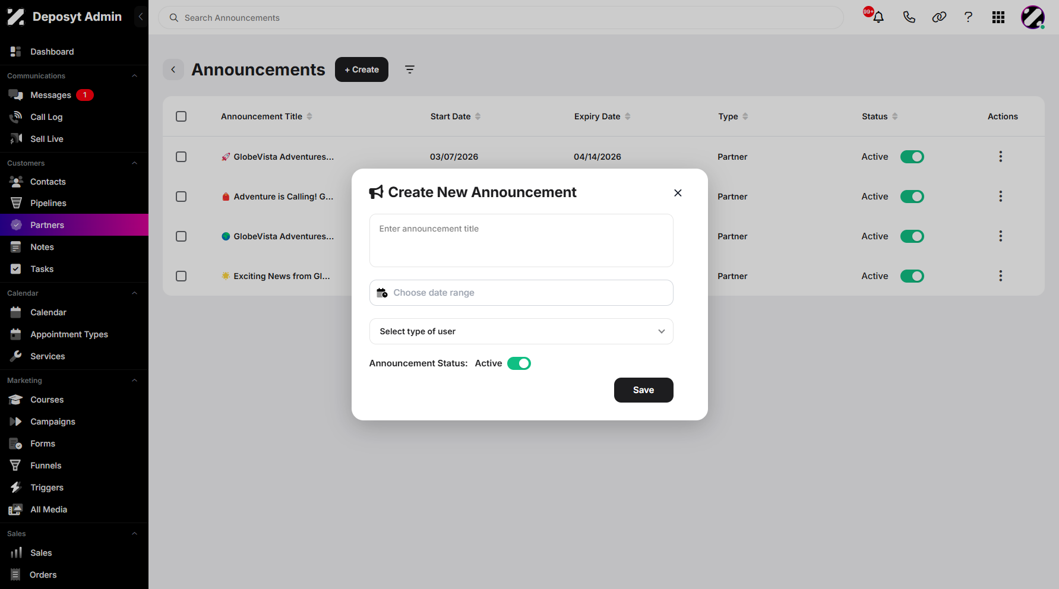
Task: Sort by Status column arrows
Action: click(x=895, y=116)
